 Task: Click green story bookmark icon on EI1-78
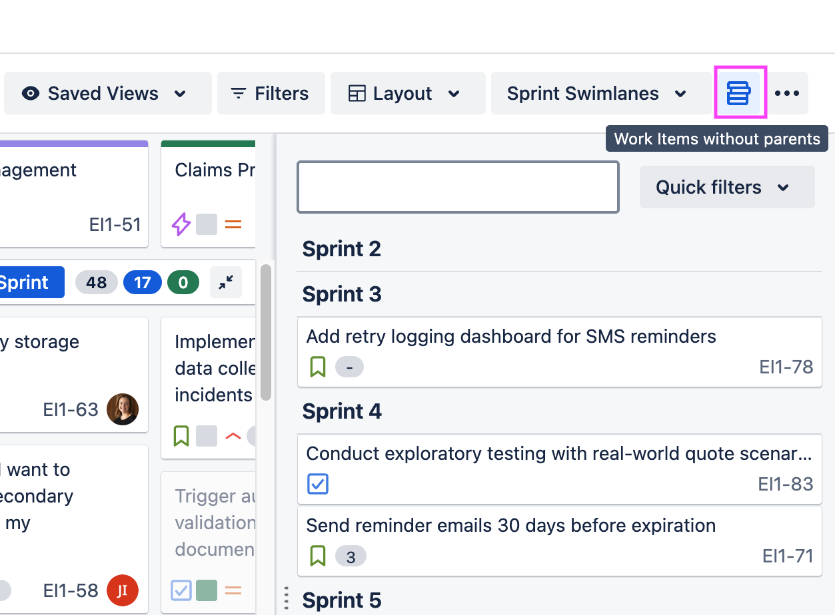point(318,367)
